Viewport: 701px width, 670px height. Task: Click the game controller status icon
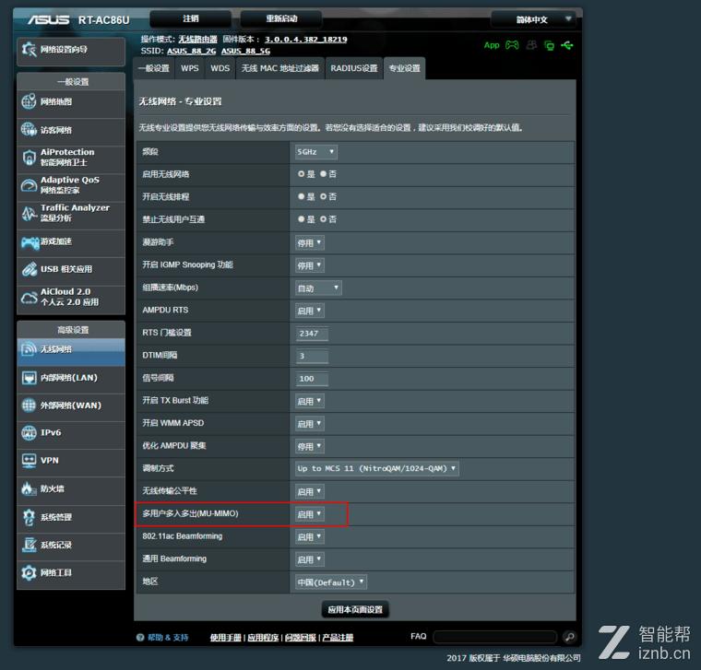[513, 45]
